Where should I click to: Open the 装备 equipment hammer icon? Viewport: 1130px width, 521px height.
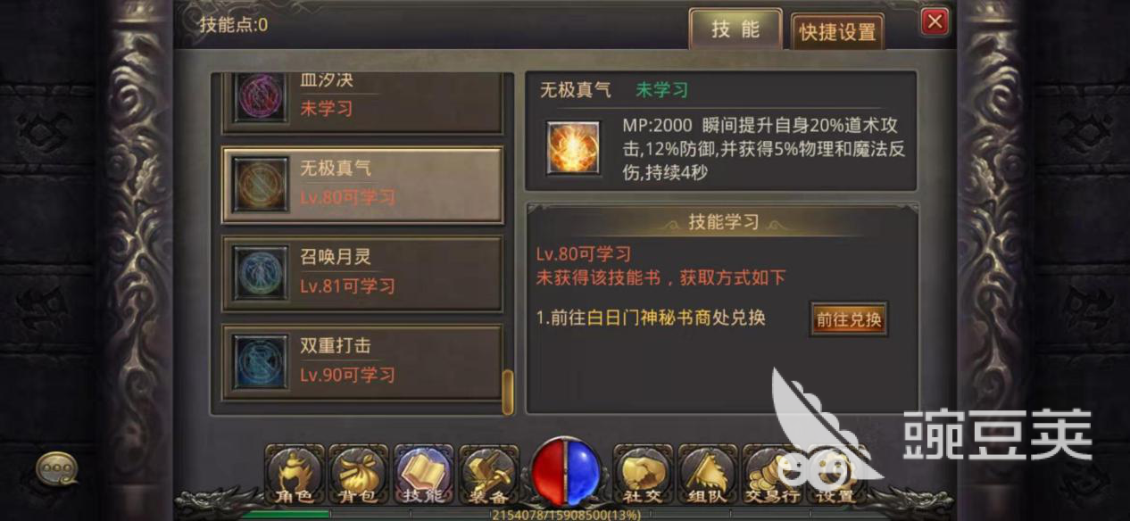coord(488,475)
